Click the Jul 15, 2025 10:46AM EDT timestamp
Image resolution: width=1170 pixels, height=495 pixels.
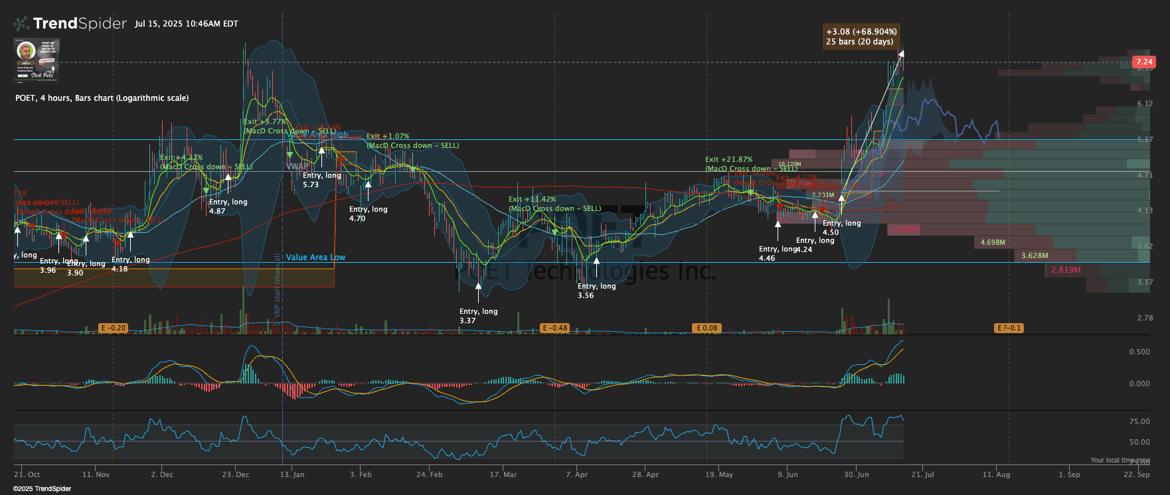click(187, 24)
